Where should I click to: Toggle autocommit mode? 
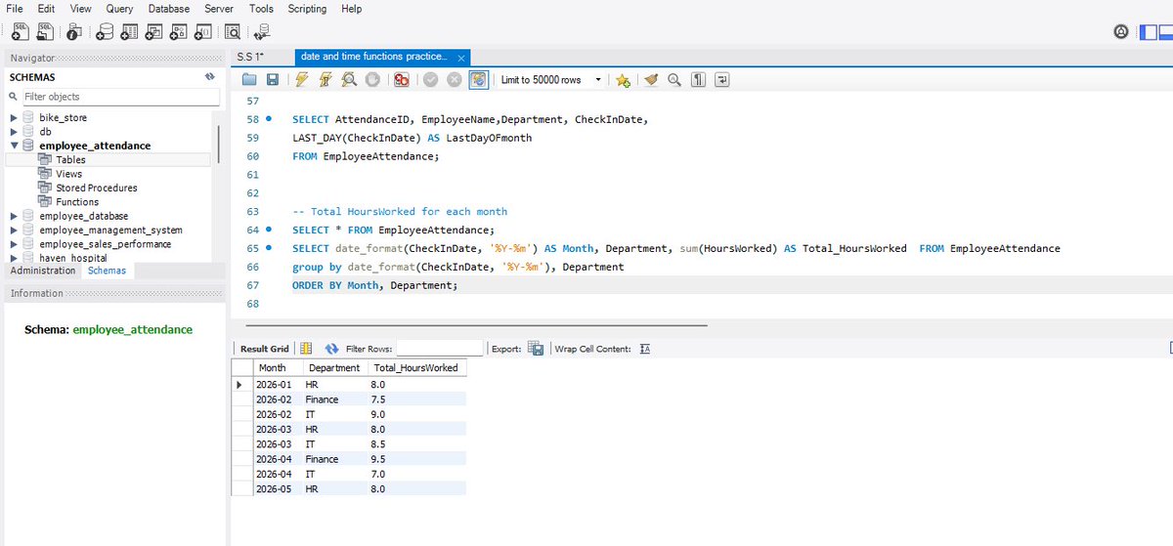click(x=478, y=80)
